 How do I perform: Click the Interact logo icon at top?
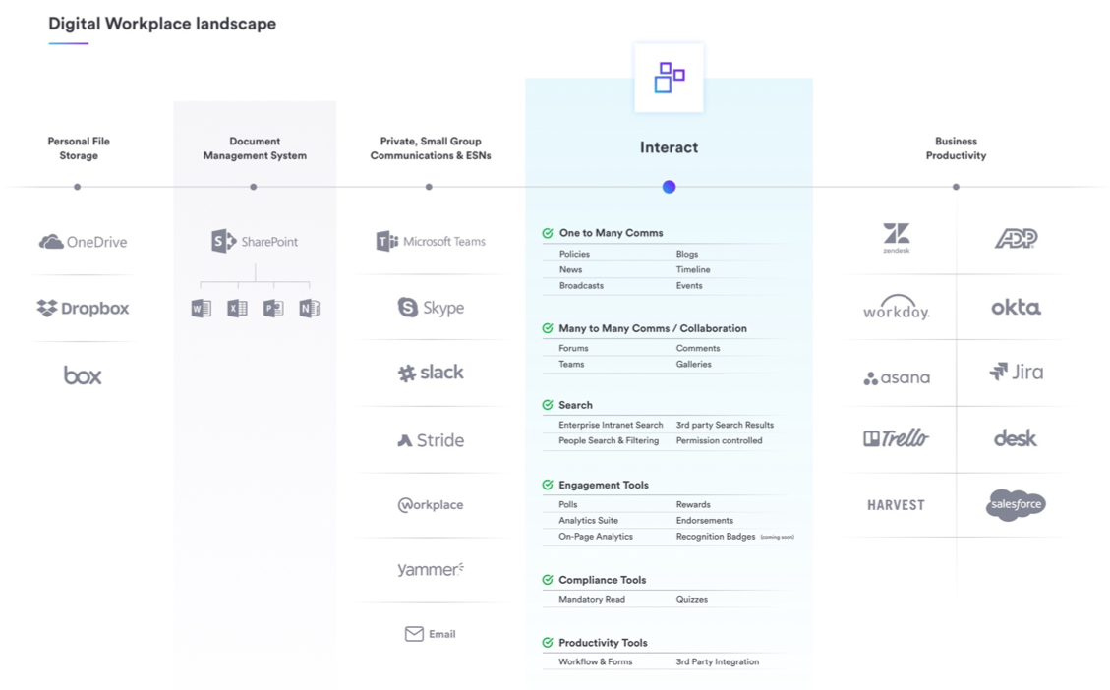click(669, 78)
